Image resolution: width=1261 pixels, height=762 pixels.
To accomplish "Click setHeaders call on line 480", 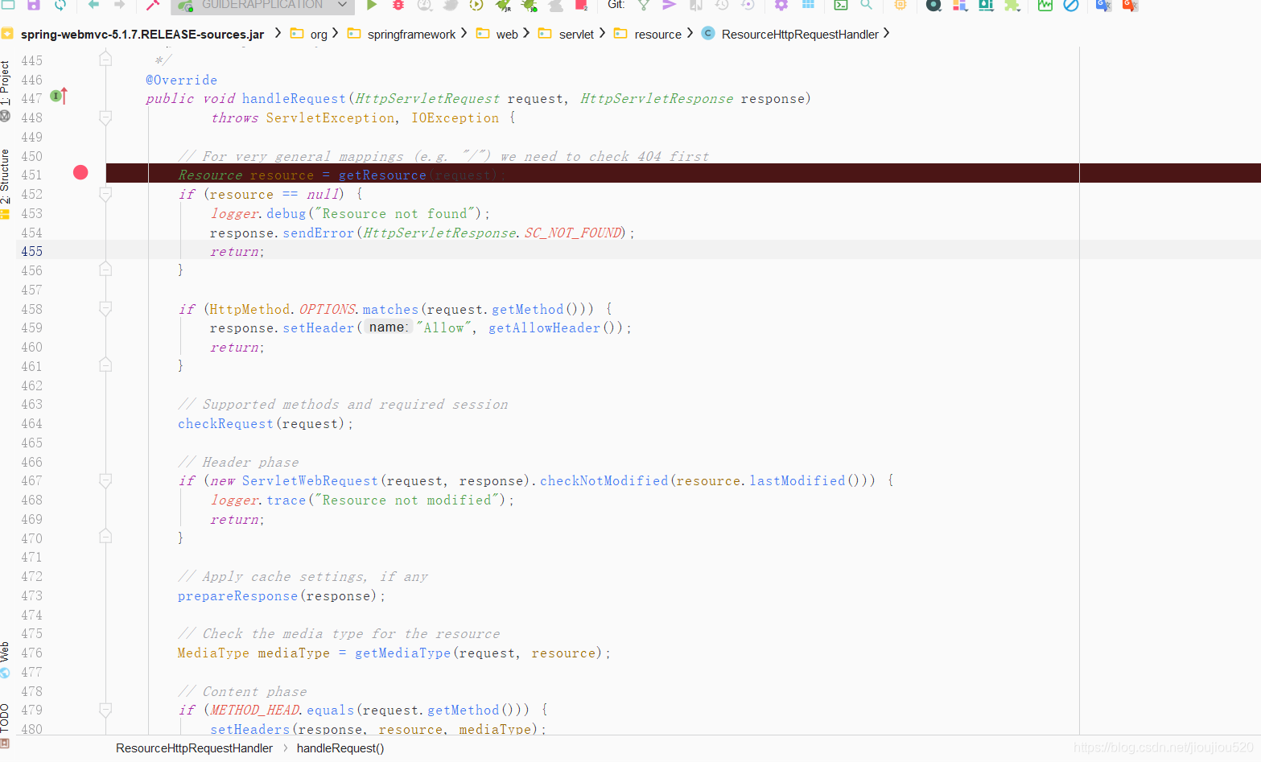I will [249, 729].
